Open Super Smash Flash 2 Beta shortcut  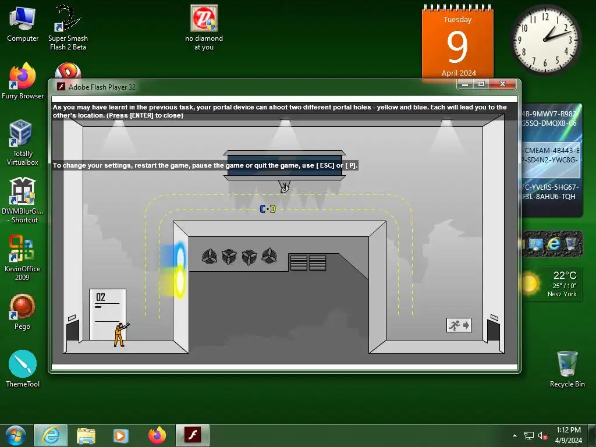pyautogui.click(x=68, y=27)
